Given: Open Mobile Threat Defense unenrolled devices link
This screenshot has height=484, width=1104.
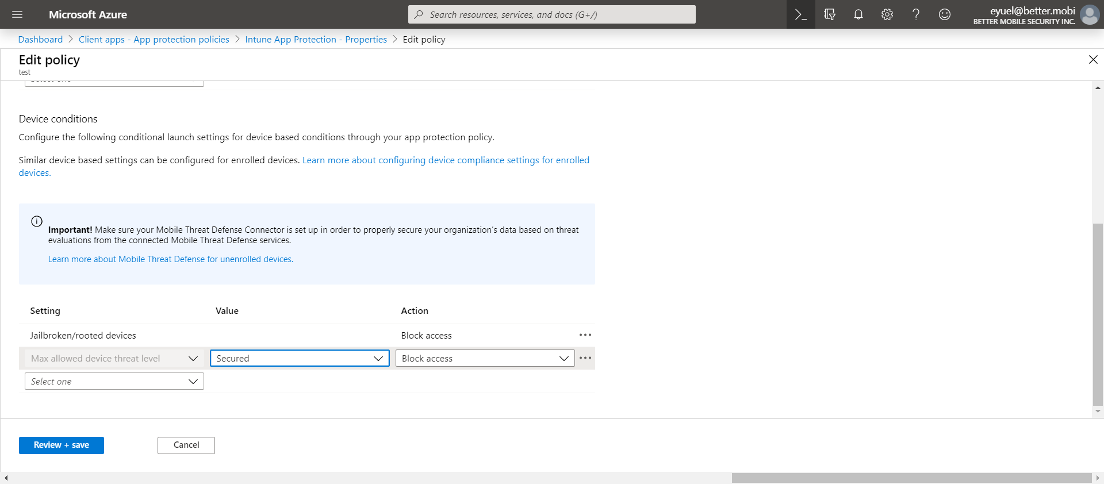Looking at the screenshot, I should point(171,259).
